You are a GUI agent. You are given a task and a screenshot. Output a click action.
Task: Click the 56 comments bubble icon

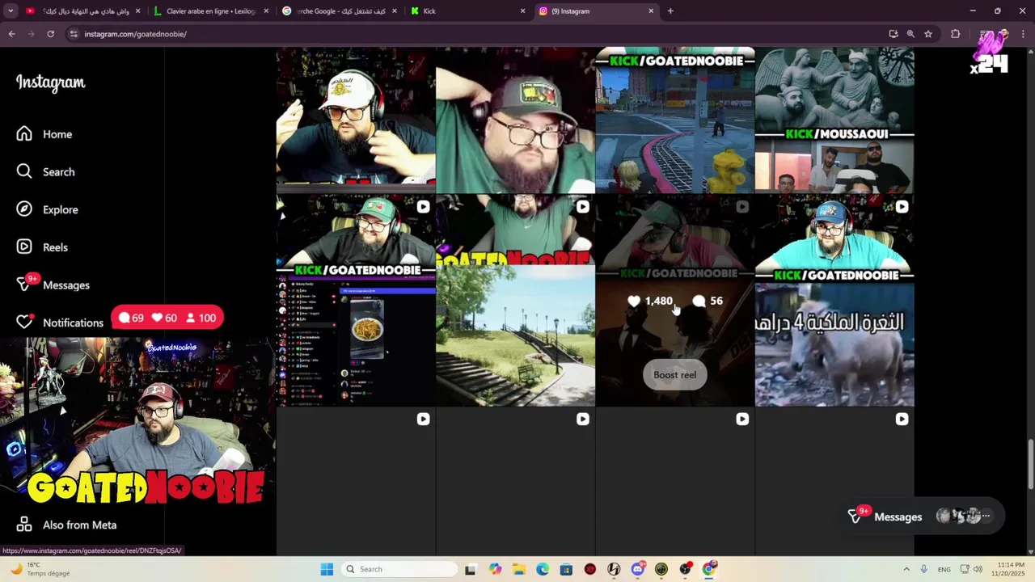[699, 301]
